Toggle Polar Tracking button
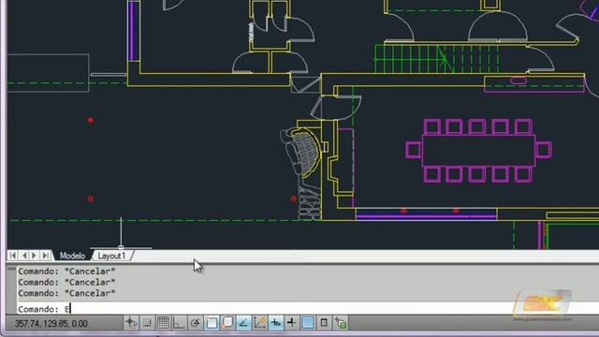This screenshot has height=337, width=599. 196,323
